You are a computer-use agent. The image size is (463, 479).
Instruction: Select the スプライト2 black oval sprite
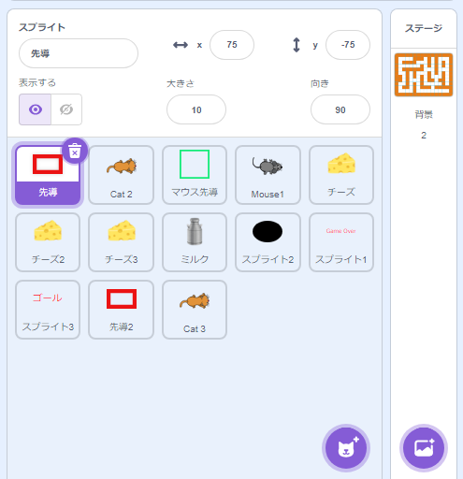click(268, 242)
